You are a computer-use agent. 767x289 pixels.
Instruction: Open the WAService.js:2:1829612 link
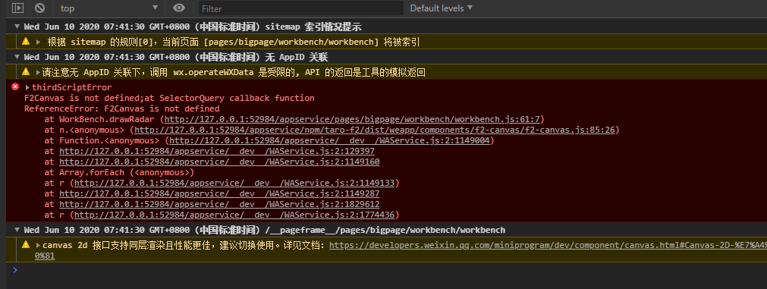(219, 204)
